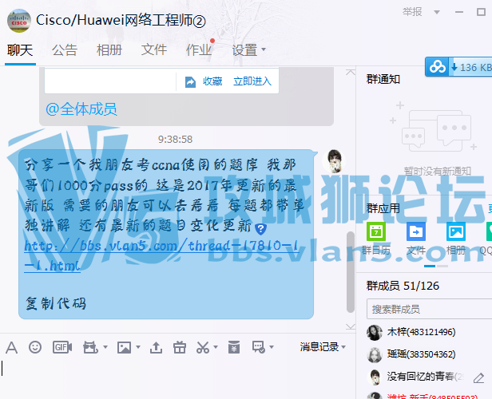Open the bbs.vlan5.com thread link

click(161, 255)
